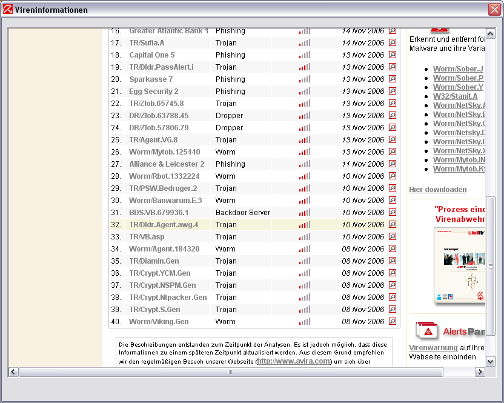Follow the www.avira.com website link
Screen dimensions: 504x403
294,361
